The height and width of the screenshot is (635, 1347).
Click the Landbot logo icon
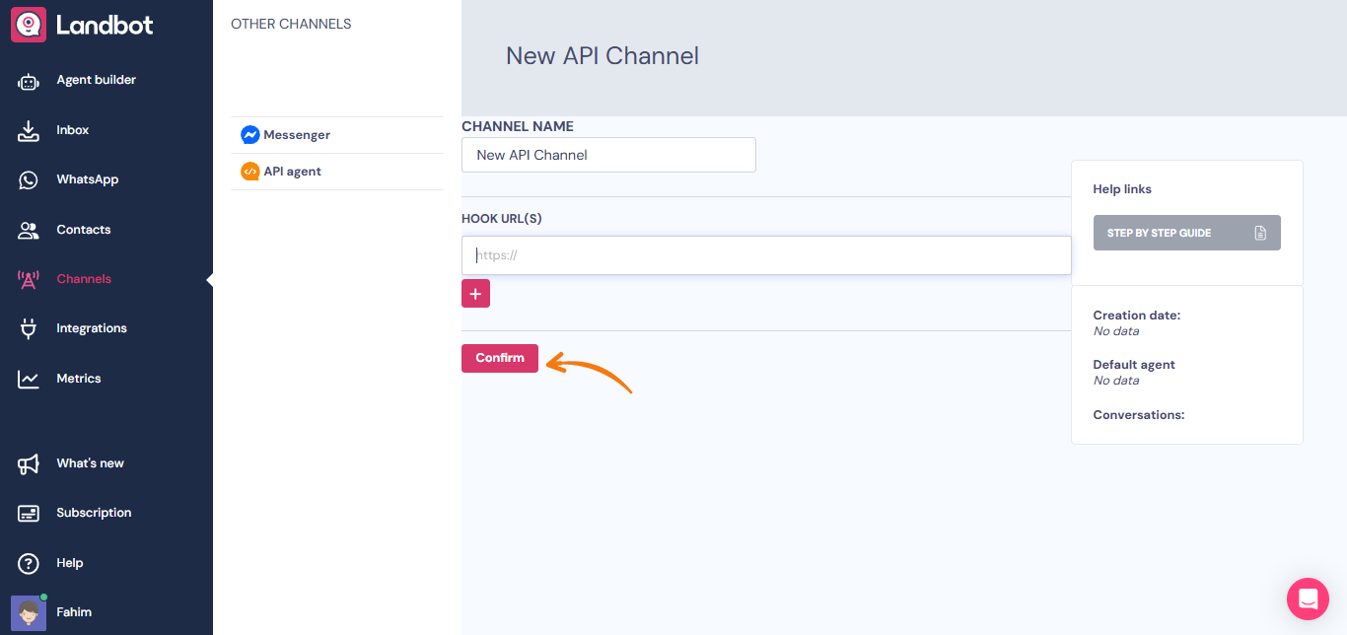pos(29,25)
